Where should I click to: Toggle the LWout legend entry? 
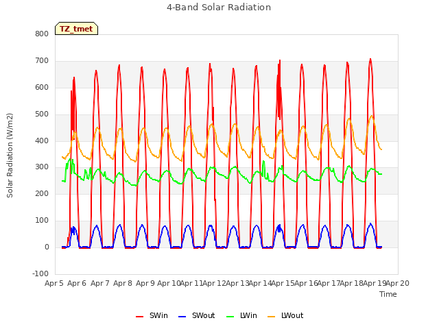point(285,315)
